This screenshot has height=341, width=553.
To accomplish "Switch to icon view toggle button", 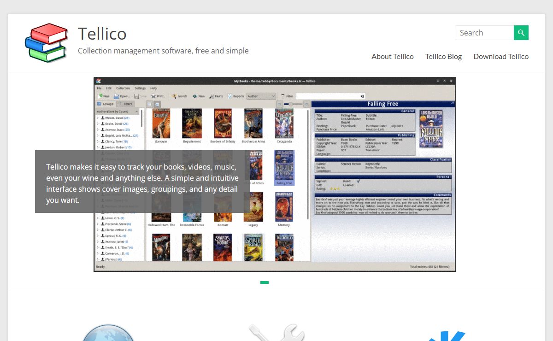I will [157, 104].
